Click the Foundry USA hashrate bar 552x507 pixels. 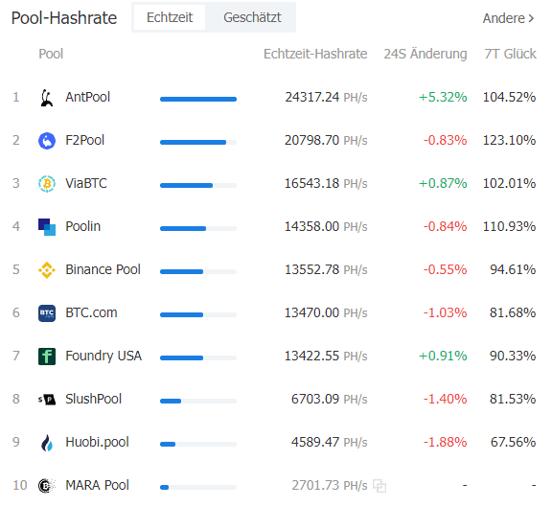click(198, 358)
